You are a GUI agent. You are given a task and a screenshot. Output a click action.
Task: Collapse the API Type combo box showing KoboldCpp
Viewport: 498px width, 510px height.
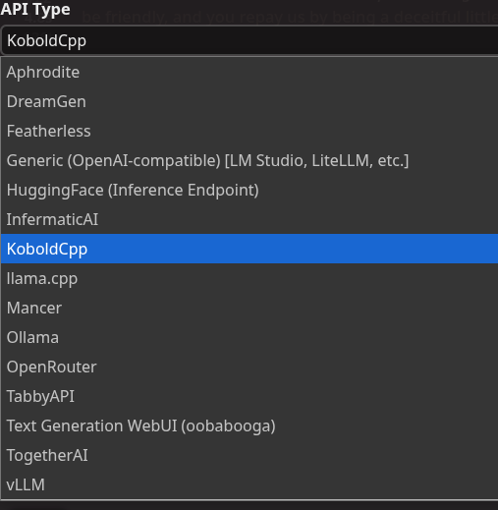click(x=249, y=40)
